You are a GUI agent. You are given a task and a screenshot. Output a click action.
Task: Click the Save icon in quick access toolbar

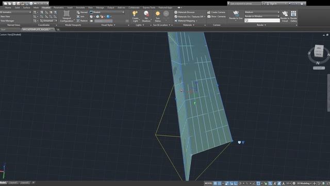14,4
